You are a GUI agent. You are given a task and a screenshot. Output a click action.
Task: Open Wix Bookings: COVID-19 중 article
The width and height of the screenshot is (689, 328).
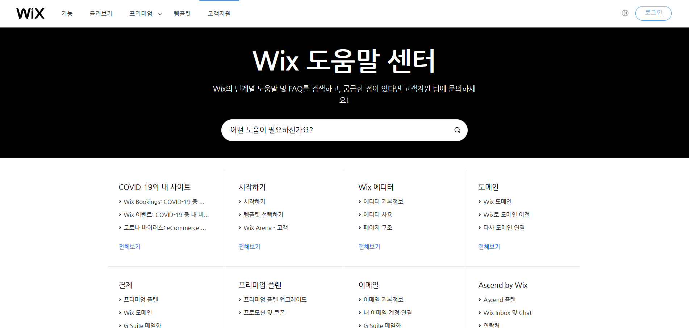(x=164, y=202)
